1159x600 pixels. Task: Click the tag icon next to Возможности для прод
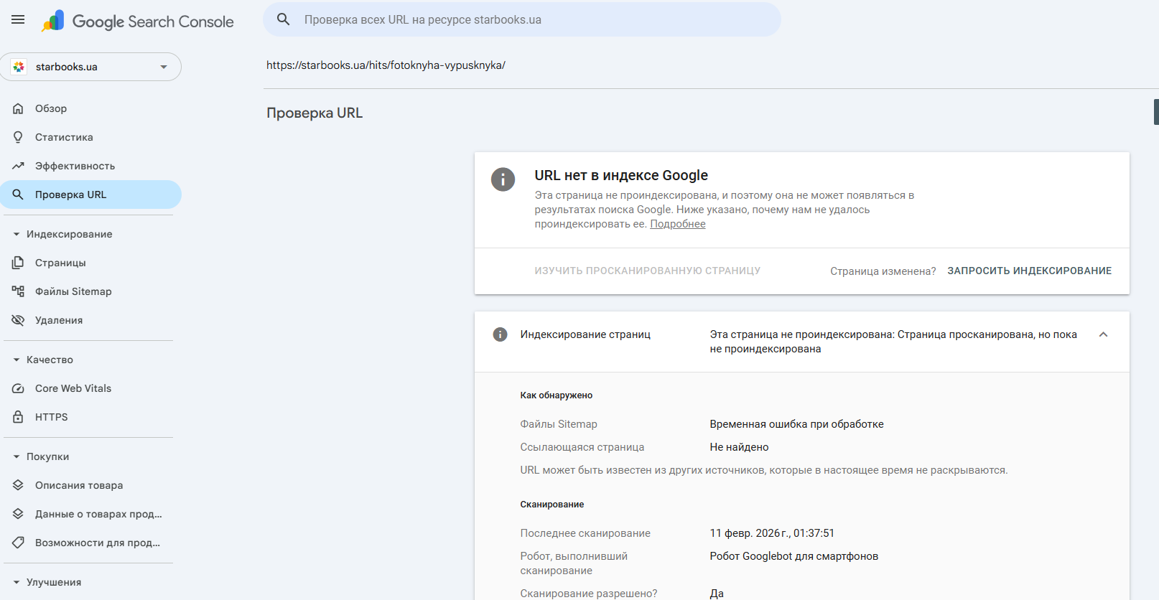(x=18, y=543)
